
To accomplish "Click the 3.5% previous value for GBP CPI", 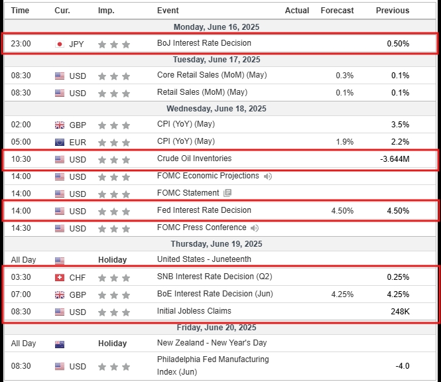I will point(401,125).
